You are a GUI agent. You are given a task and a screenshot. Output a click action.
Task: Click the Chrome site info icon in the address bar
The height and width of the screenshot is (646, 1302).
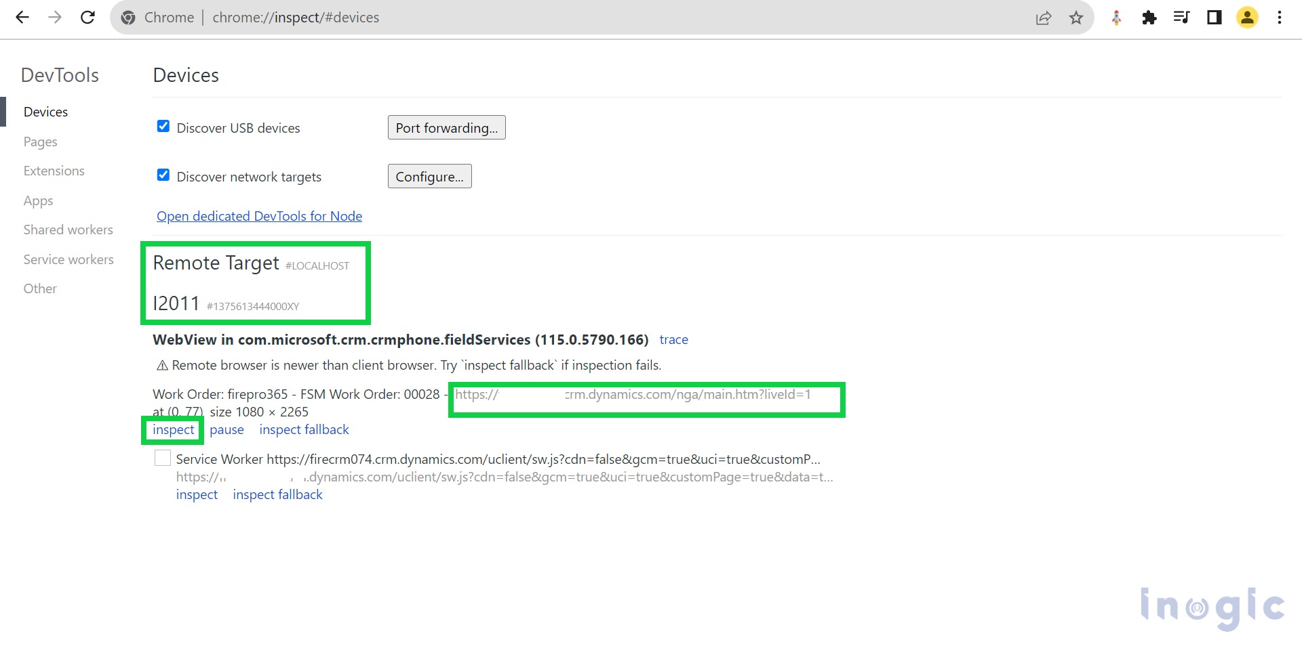(128, 18)
